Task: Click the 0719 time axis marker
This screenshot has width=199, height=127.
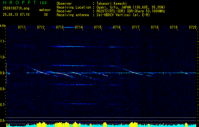Action: [174, 27]
